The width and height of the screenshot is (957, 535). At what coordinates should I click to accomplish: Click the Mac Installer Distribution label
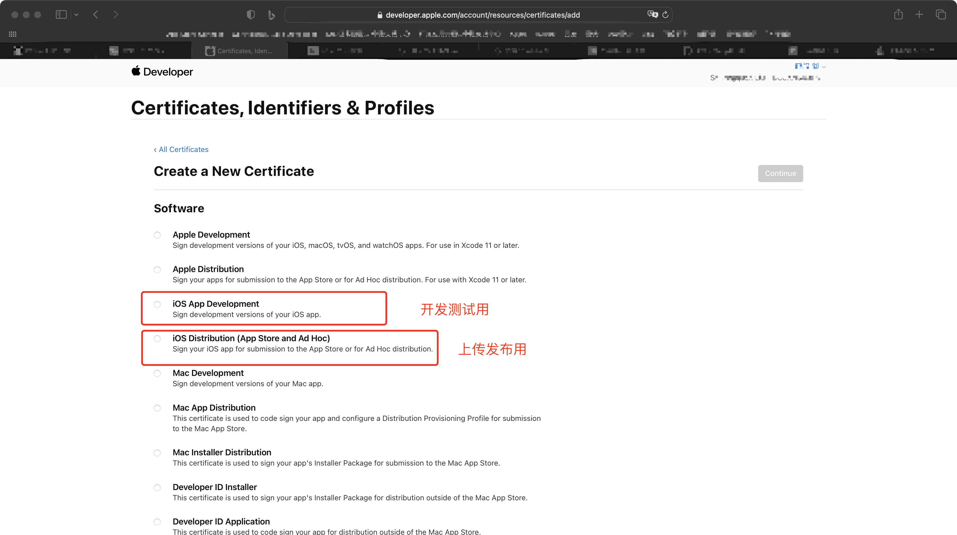(x=222, y=452)
